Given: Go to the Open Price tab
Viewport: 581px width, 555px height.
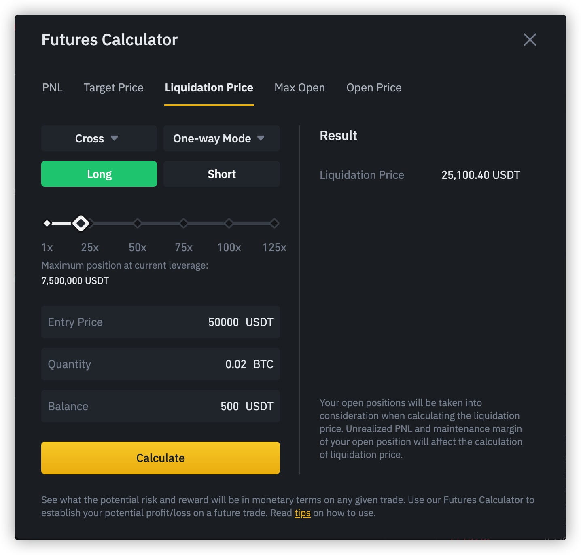Looking at the screenshot, I should (x=374, y=88).
